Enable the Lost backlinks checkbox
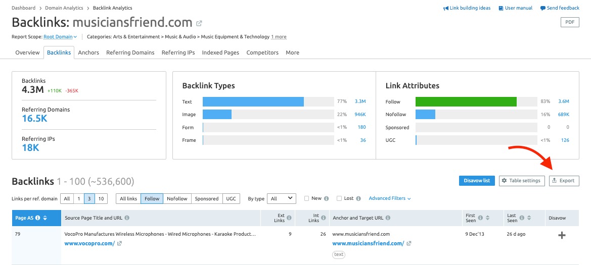The height and width of the screenshot is (265, 591). pos(339,198)
